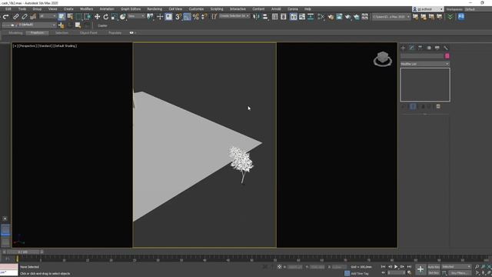
Task: Click the pink object color swatch
Action: pos(447,56)
